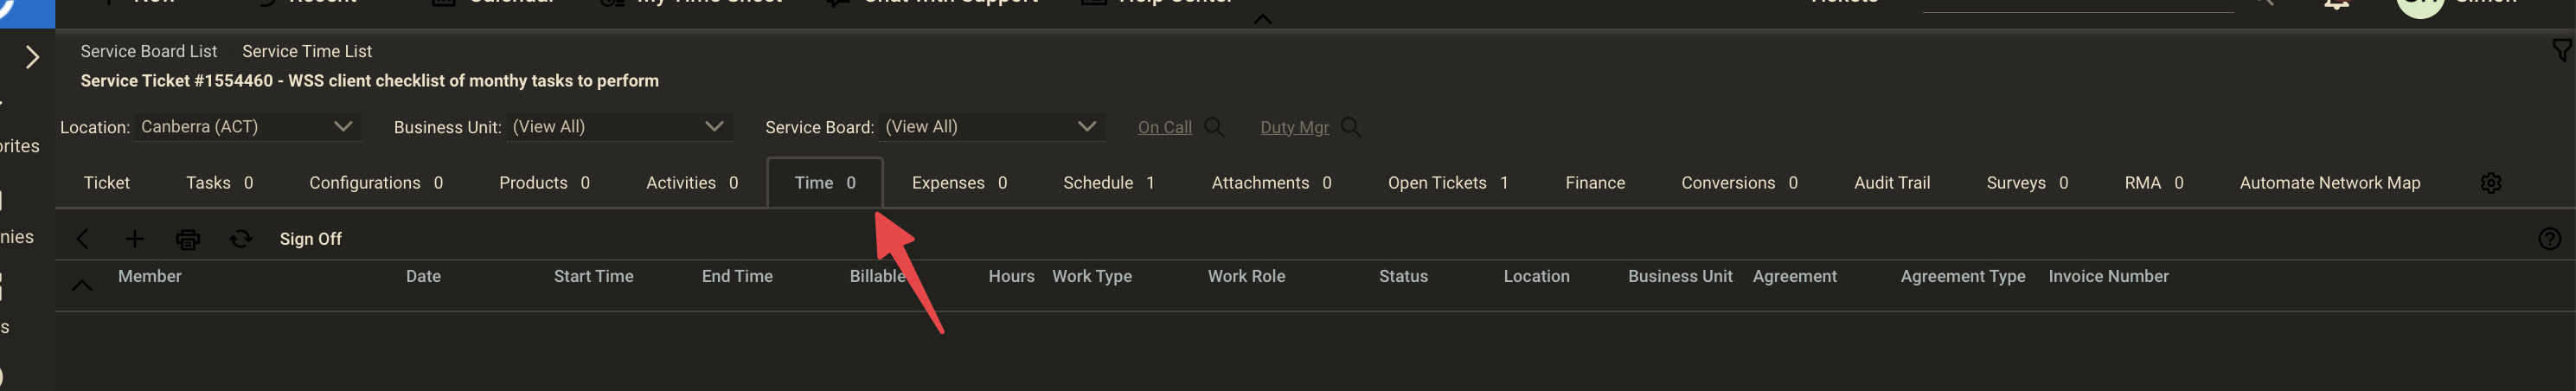This screenshot has width=2576, height=391.
Task: Switch to the Schedule tab
Action: click(1108, 183)
